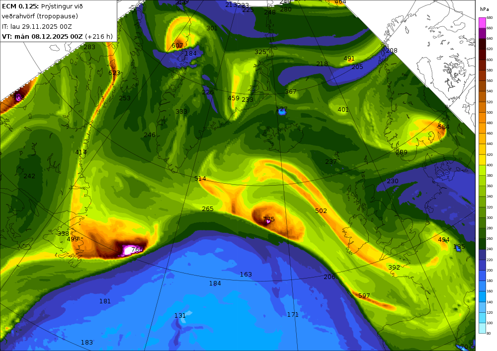Select the 401 value

click(x=343, y=110)
